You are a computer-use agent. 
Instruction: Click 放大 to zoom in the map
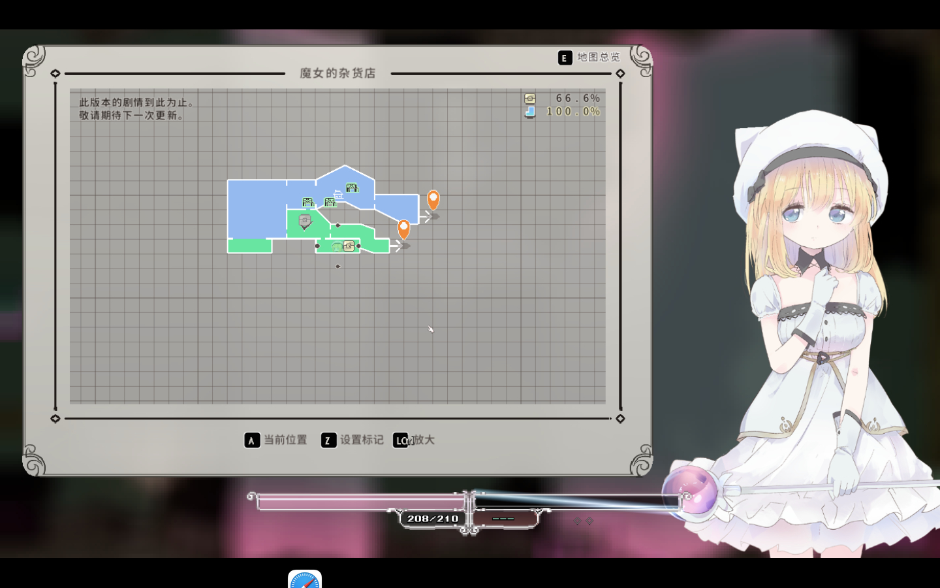coord(424,440)
